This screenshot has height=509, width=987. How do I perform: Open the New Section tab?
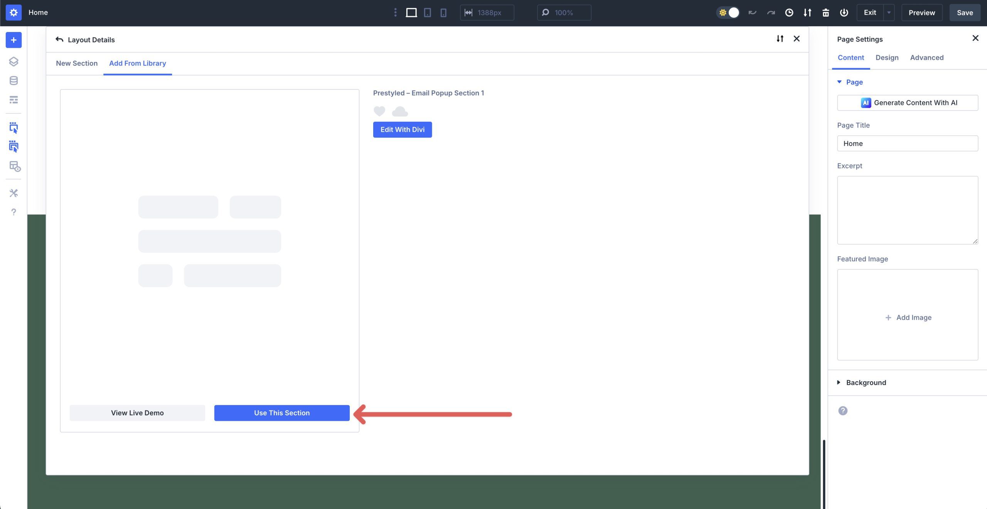[x=77, y=63]
